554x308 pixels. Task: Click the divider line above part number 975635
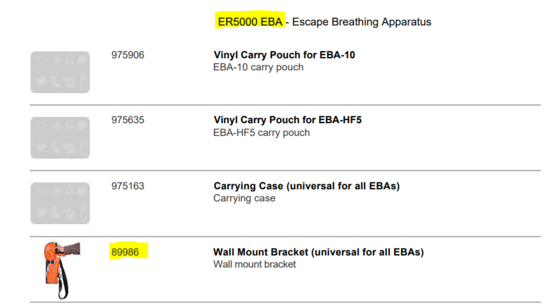coord(285,105)
